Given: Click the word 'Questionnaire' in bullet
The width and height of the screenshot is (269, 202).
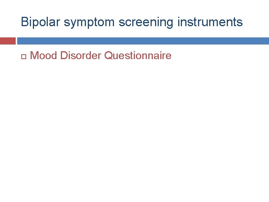Looking at the screenshot, I should [x=138, y=55].
